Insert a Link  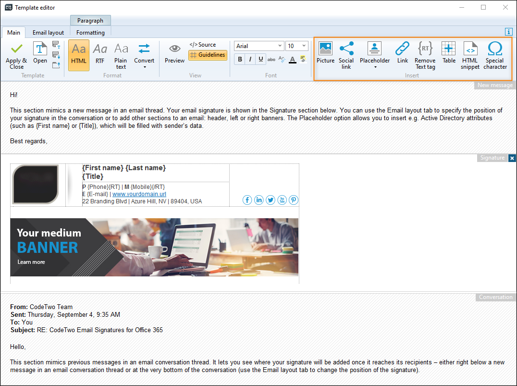(403, 53)
